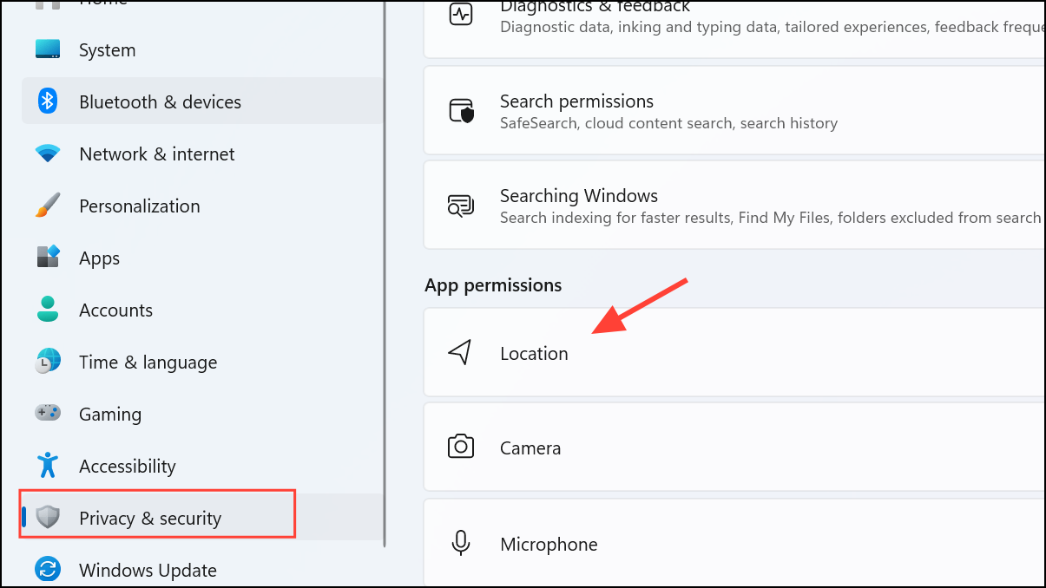The height and width of the screenshot is (588, 1046).
Task: Click the Microphone icon
Action: tap(460, 544)
